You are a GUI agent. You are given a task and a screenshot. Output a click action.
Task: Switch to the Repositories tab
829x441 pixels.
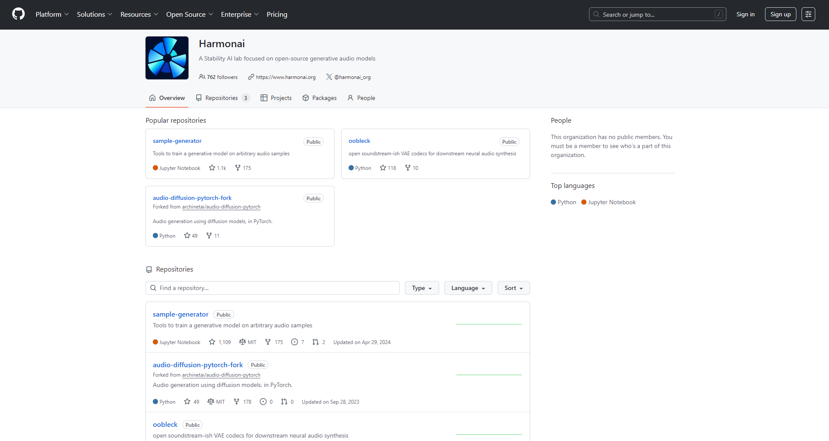[222, 98]
